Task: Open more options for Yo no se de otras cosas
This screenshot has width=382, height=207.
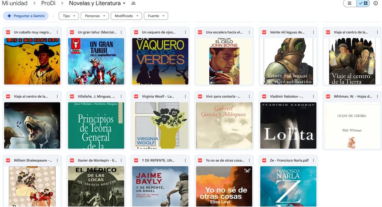Action: (249, 160)
